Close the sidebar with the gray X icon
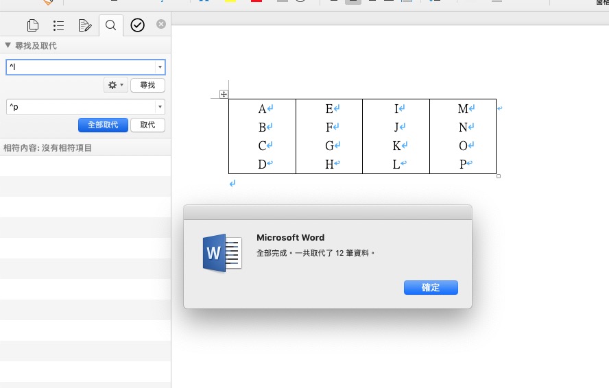The width and height of the screenshot is (609, 388). point(161,24)
